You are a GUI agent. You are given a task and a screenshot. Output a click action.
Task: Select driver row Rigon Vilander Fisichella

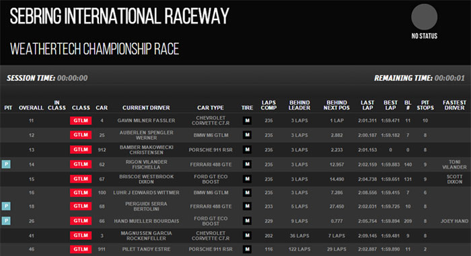[x=235, y=165]
